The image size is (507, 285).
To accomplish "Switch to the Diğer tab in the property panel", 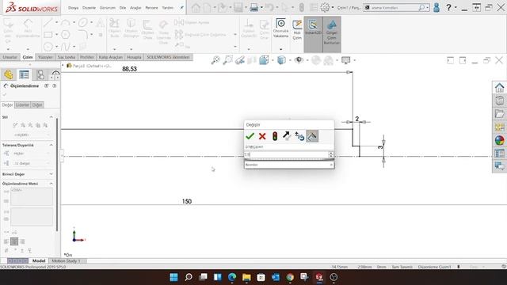I will [x=37, y=105].
